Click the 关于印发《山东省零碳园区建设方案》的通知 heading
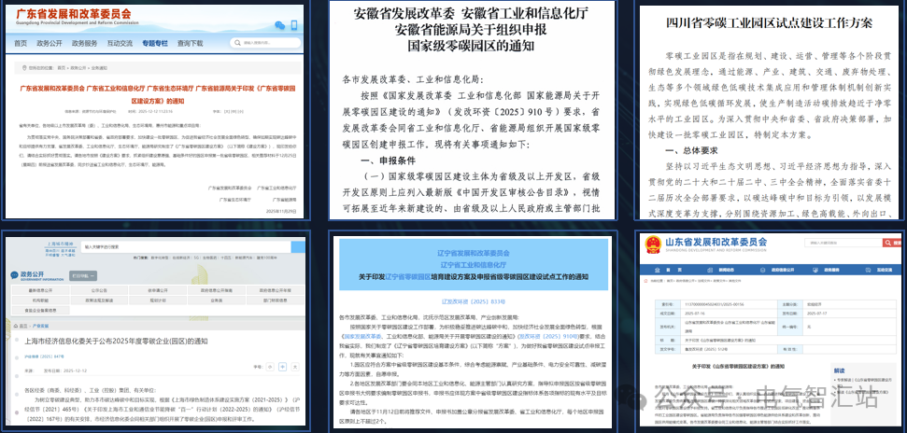Screen dimensions: 907x433 click(738, 367)
